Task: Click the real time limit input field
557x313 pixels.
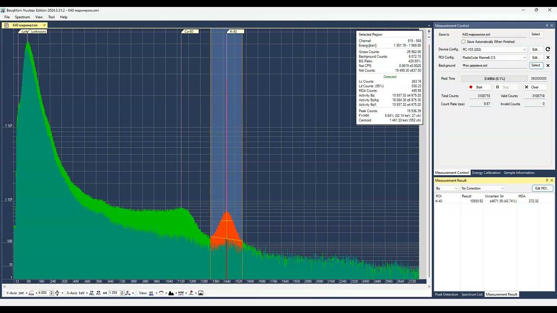Action: click(x=538, y=79)
